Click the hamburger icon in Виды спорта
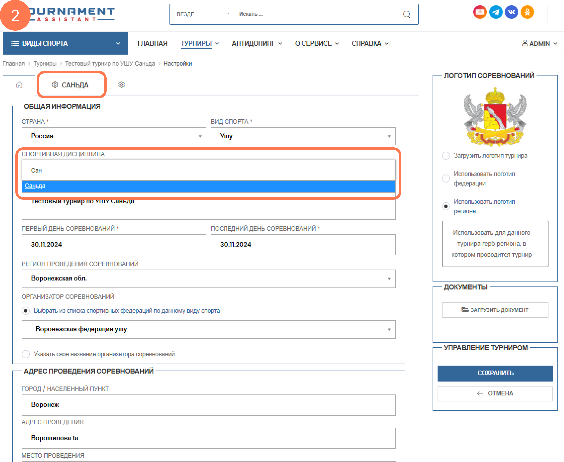The height and width of the screenshot is (462, 564). 15,43
